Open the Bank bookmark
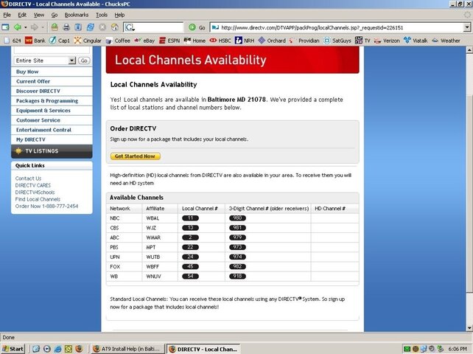 click(x=35, y=41)
